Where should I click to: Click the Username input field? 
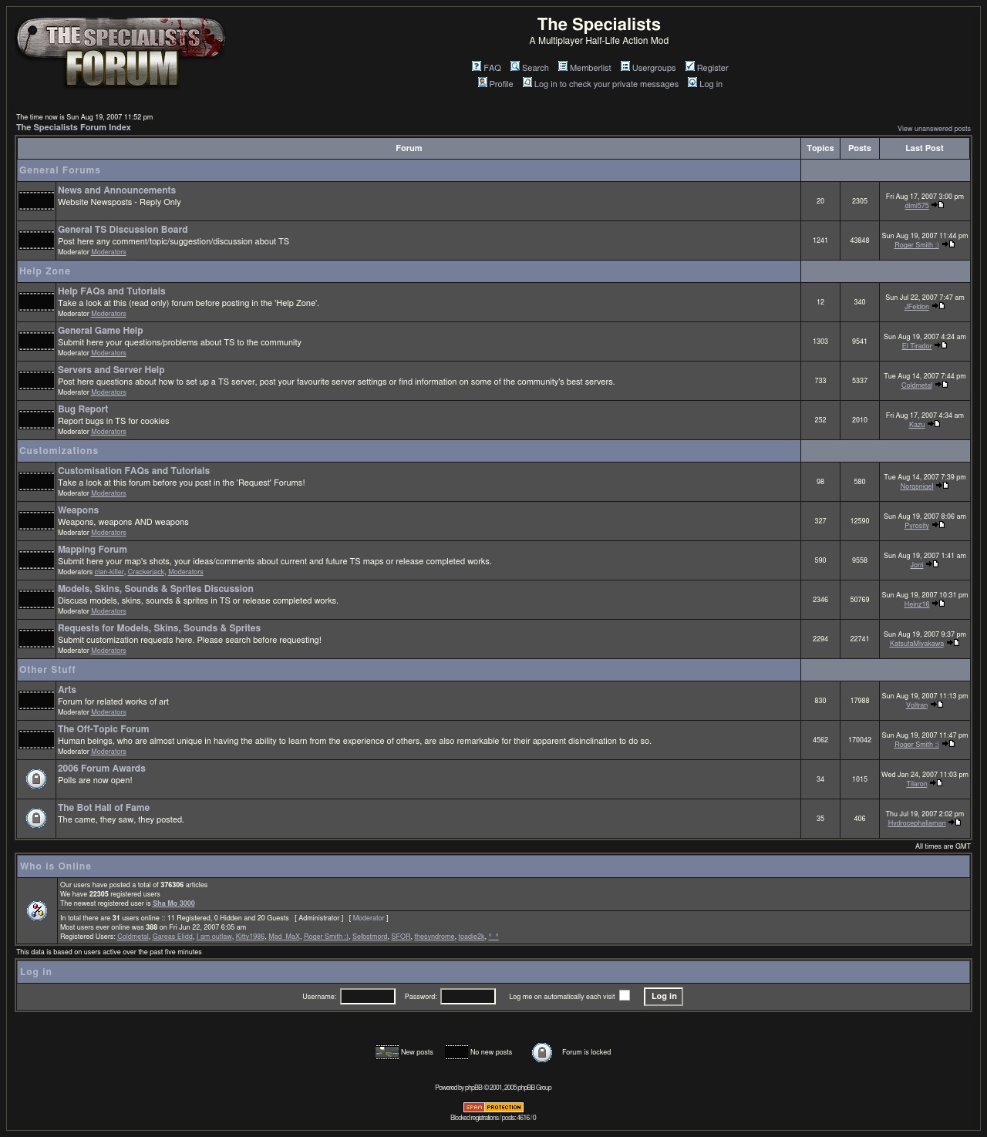click(368, 997)
